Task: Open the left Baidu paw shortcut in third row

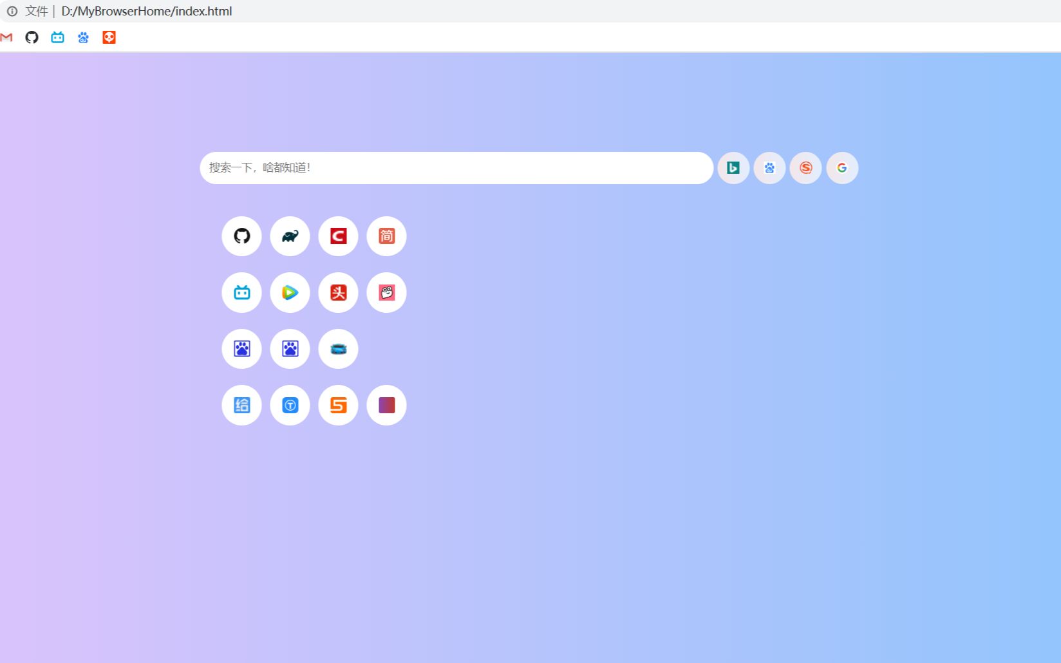Action: tap(241, 349)
